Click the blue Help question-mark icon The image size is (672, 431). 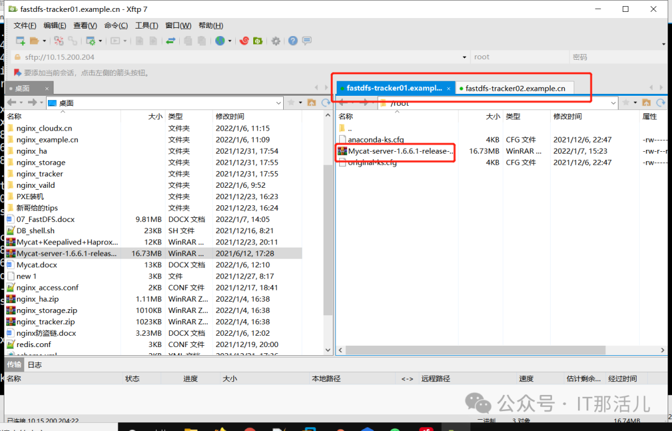(292, 40)
